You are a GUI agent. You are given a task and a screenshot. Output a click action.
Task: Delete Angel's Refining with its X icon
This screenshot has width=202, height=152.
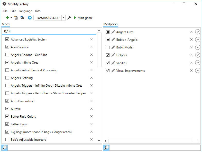(x=91, y=78)
